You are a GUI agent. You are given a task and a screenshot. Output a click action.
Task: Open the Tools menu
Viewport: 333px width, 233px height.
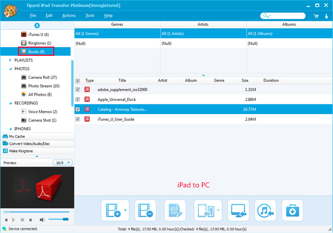point(90,15)
